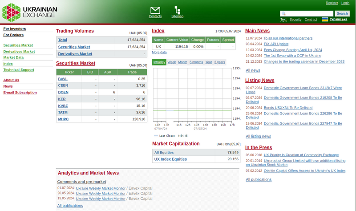Open Securities Market sidebar menu item
This screenshot has width=356, height=211.
click(x=18, y=45)
